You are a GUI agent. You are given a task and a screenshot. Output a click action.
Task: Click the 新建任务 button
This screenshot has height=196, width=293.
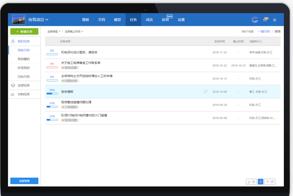point(24,31)
